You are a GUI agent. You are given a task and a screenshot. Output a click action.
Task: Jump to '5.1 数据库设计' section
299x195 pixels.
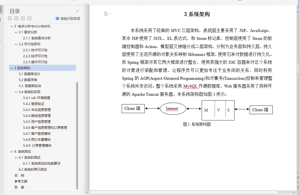[x=29, y=74]
